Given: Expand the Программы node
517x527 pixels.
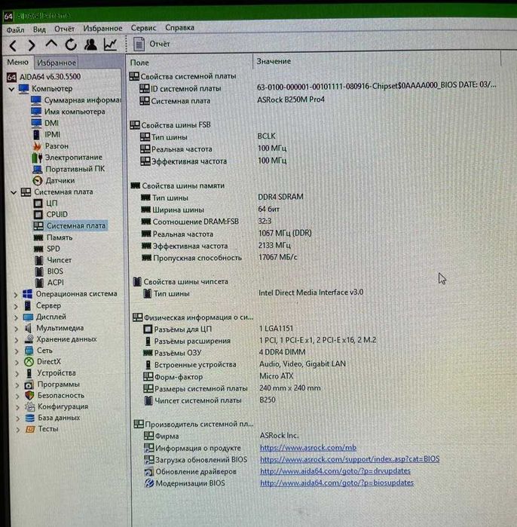Looking at the screenshot, I should pyautogui.click(x=17, y=385).
